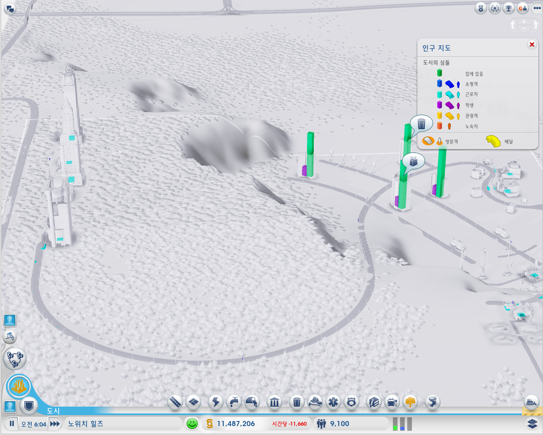Open the star laurel challenges button
The image size is (543, 435).
click(495, 8)
